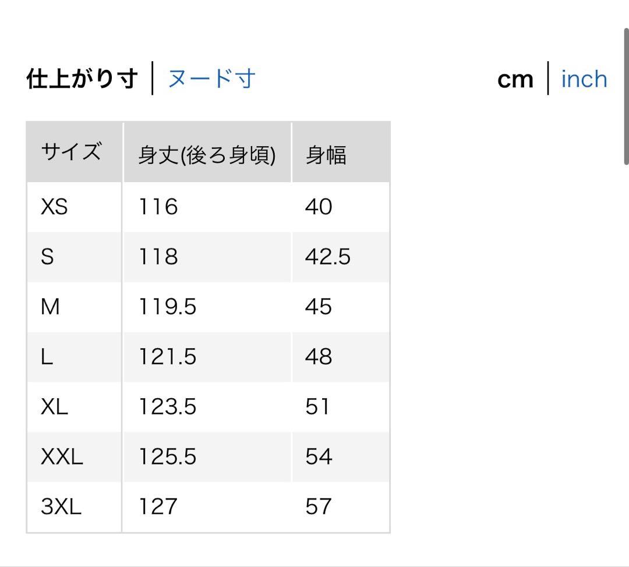Image resolution: width=629 pixels, height=567 pixels.
Task: Switch units to inch
Action: (x=584, y=79)
